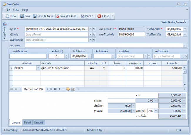Delete row with minus icon
This screenshot has height=135, width=191.
coord(63,89)
